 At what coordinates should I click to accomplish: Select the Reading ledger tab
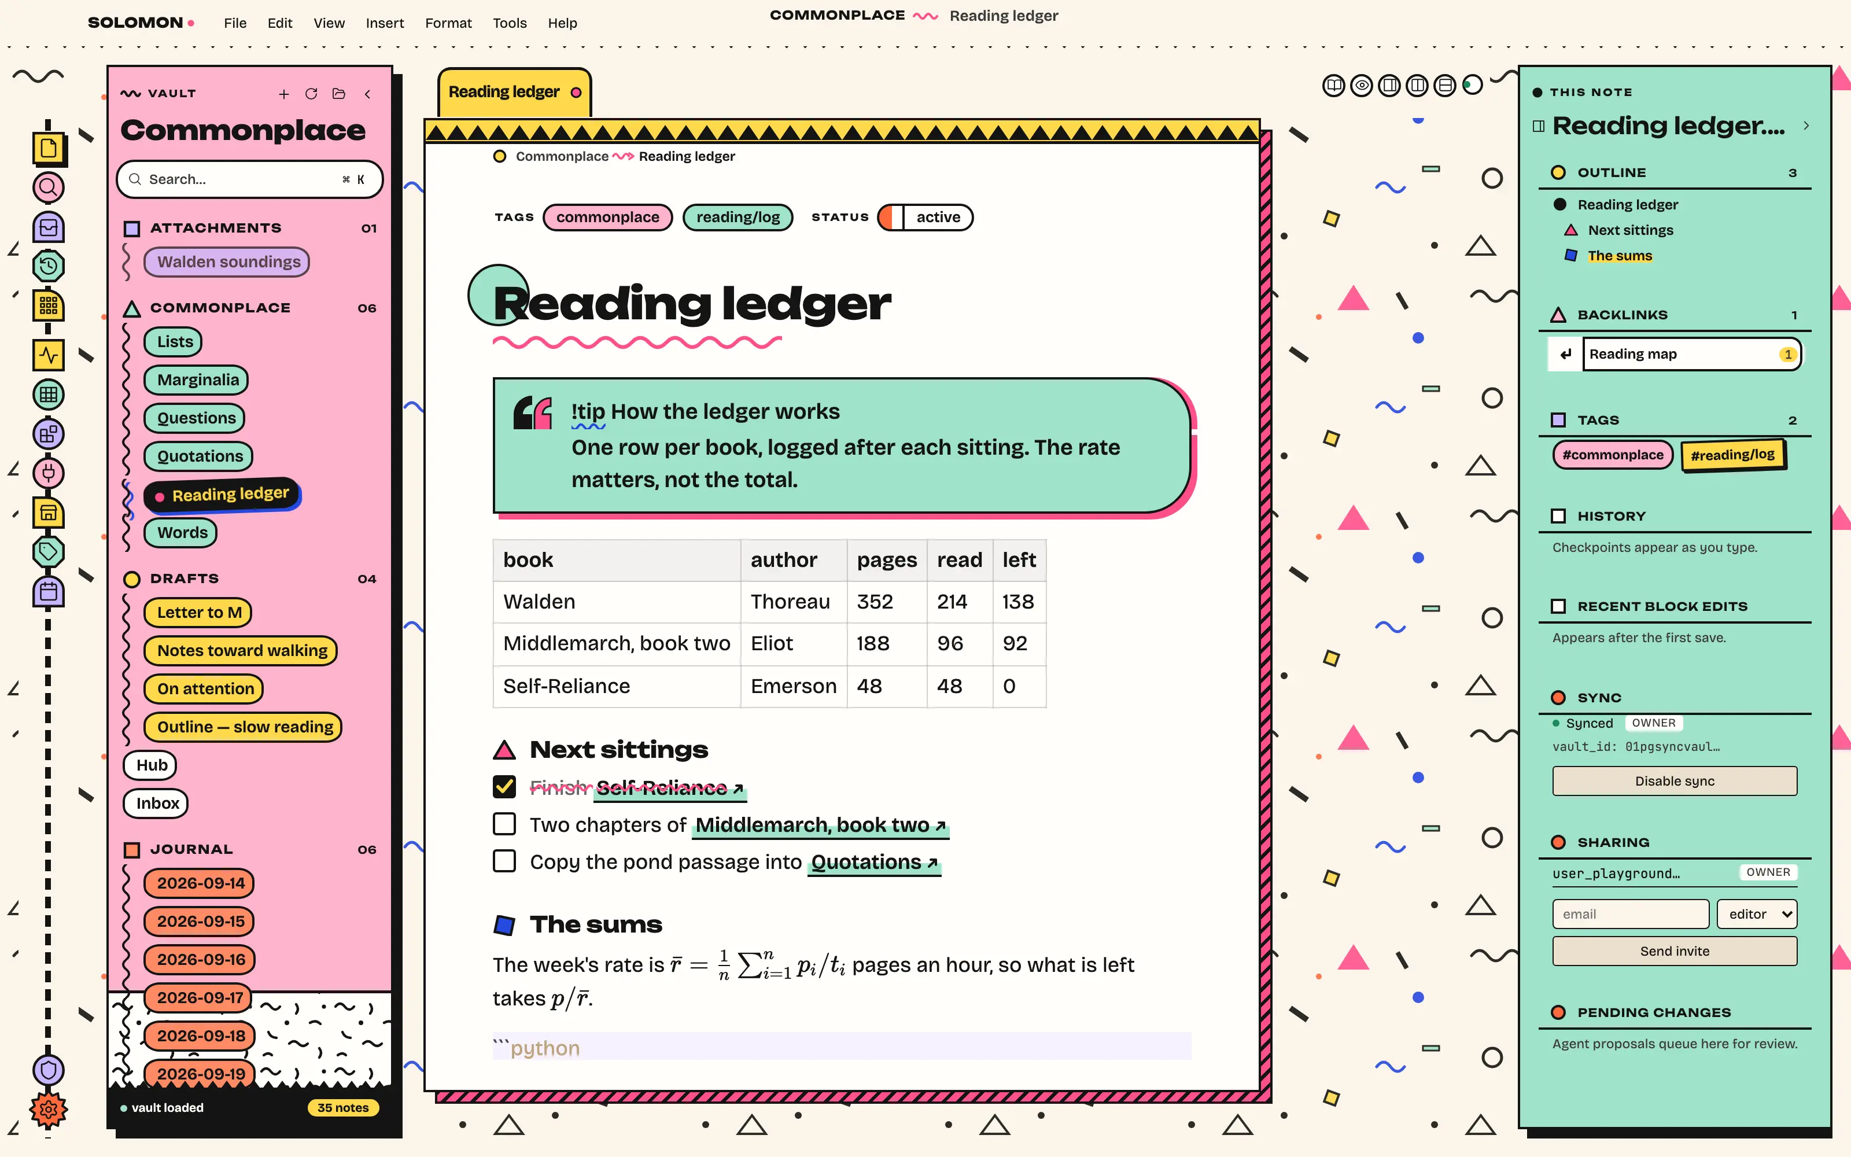click(x=514, y=92)
